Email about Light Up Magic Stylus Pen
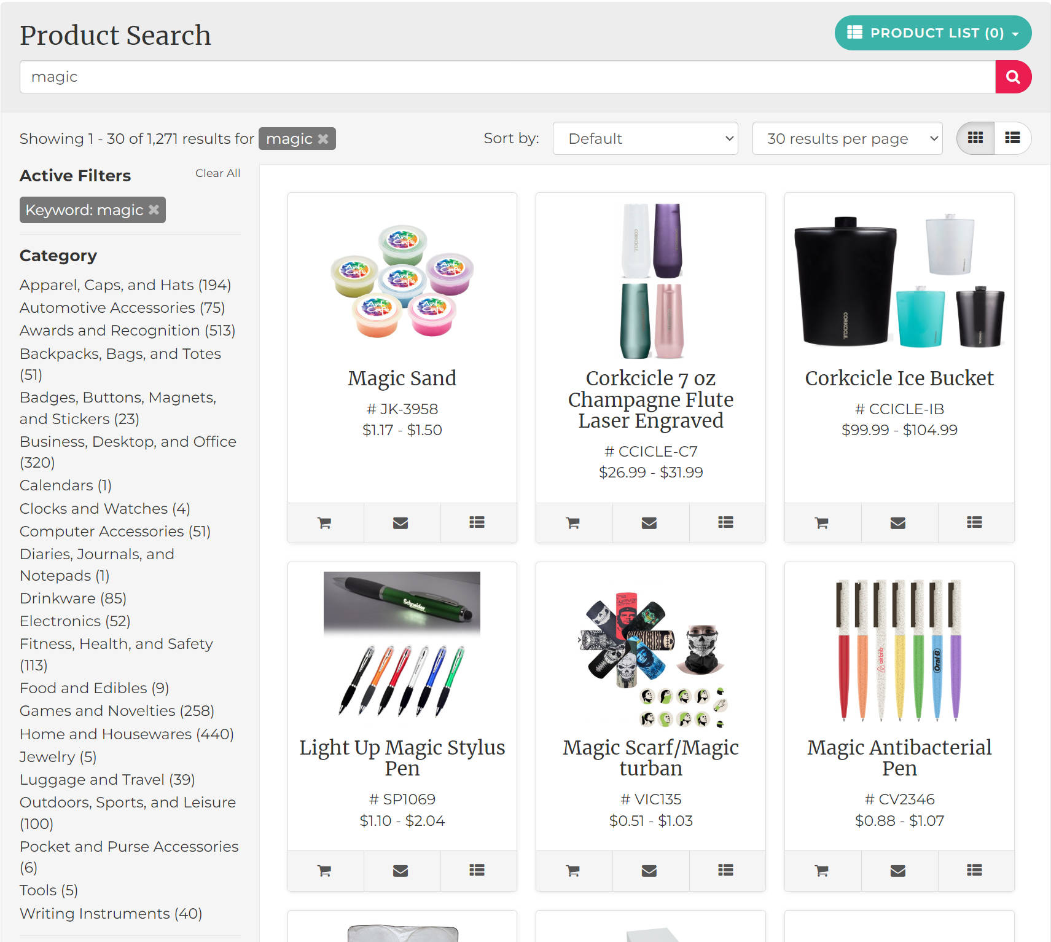Screen dimensions: 1051x942 click(x=401, y=871)
